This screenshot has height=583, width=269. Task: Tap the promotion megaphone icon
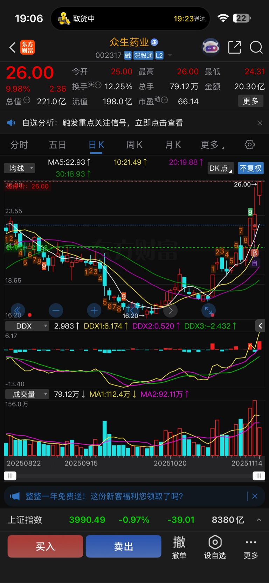[x=15, y=496]
